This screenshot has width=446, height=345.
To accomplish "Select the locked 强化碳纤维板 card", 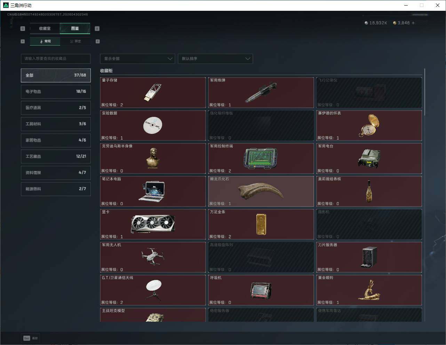I will (x=261, y=126).
